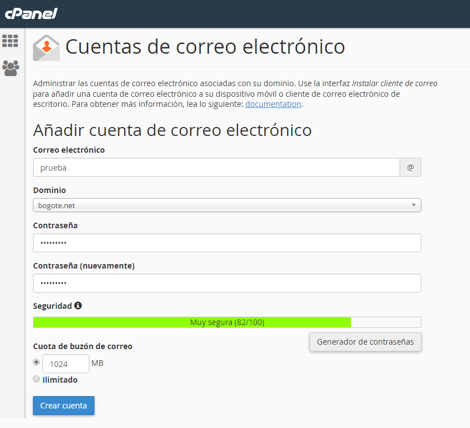The width and height of the screenshot is (470, 428).
Task: Open the User Manager people icon
Action: tap(10, 68)
